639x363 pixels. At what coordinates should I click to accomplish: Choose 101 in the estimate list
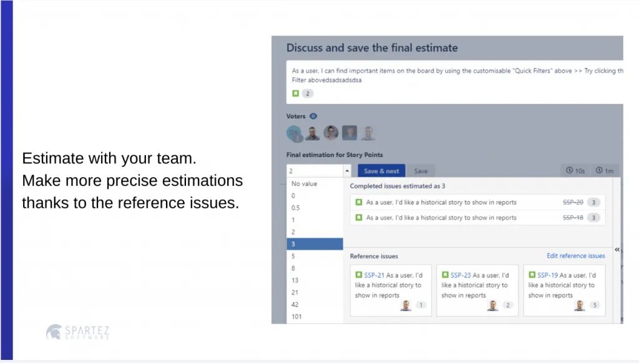(315, 317)
